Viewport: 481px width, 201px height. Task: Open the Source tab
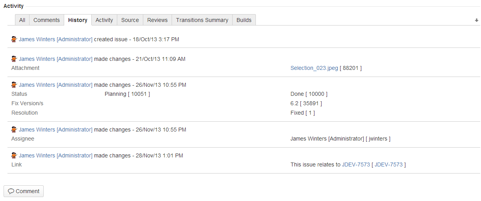[x=130, y=20]
